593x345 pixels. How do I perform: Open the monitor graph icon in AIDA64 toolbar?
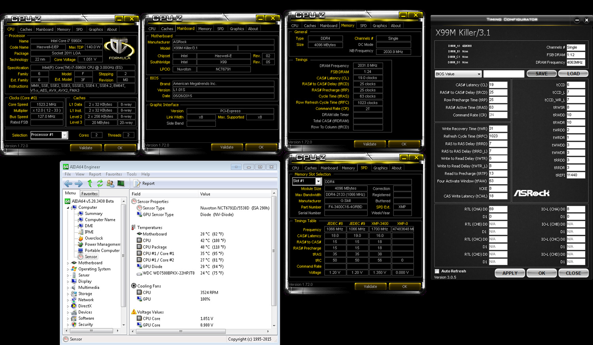point(121,183)
